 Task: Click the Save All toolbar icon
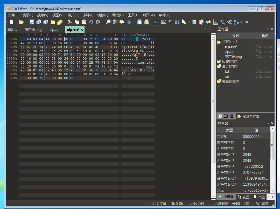point(46,22)
